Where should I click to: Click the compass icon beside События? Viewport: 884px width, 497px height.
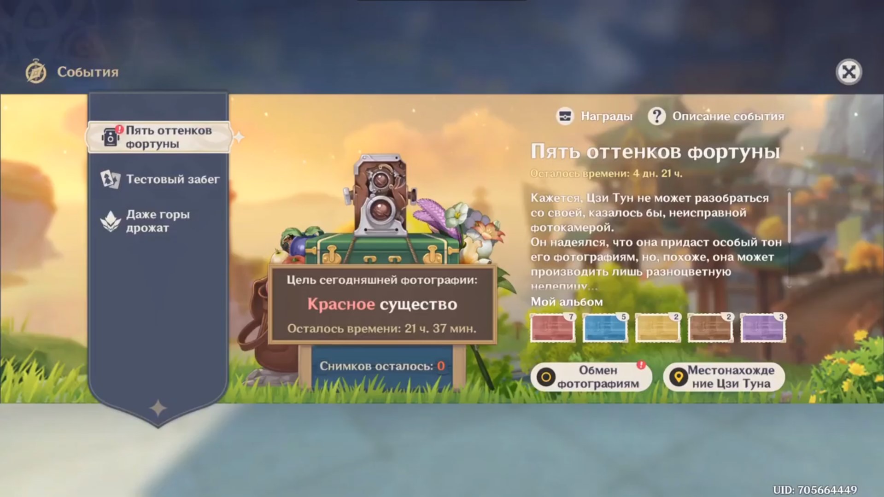point(36,72)
